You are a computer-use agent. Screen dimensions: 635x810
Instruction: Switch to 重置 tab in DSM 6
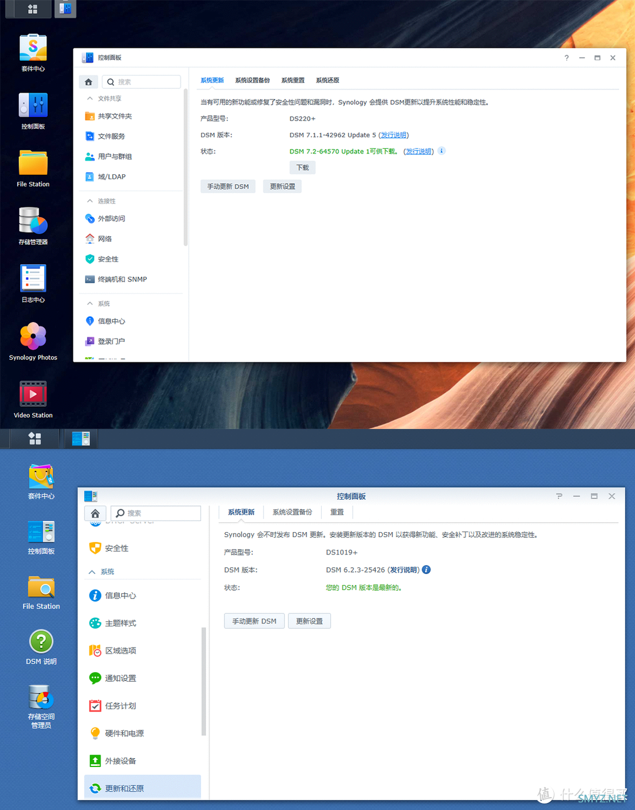click(337, 512)
